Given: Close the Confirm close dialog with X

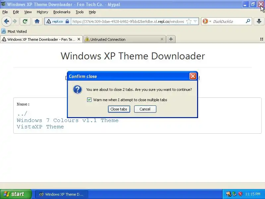Looking at the screenshot, I should click(x=193, y=76).
